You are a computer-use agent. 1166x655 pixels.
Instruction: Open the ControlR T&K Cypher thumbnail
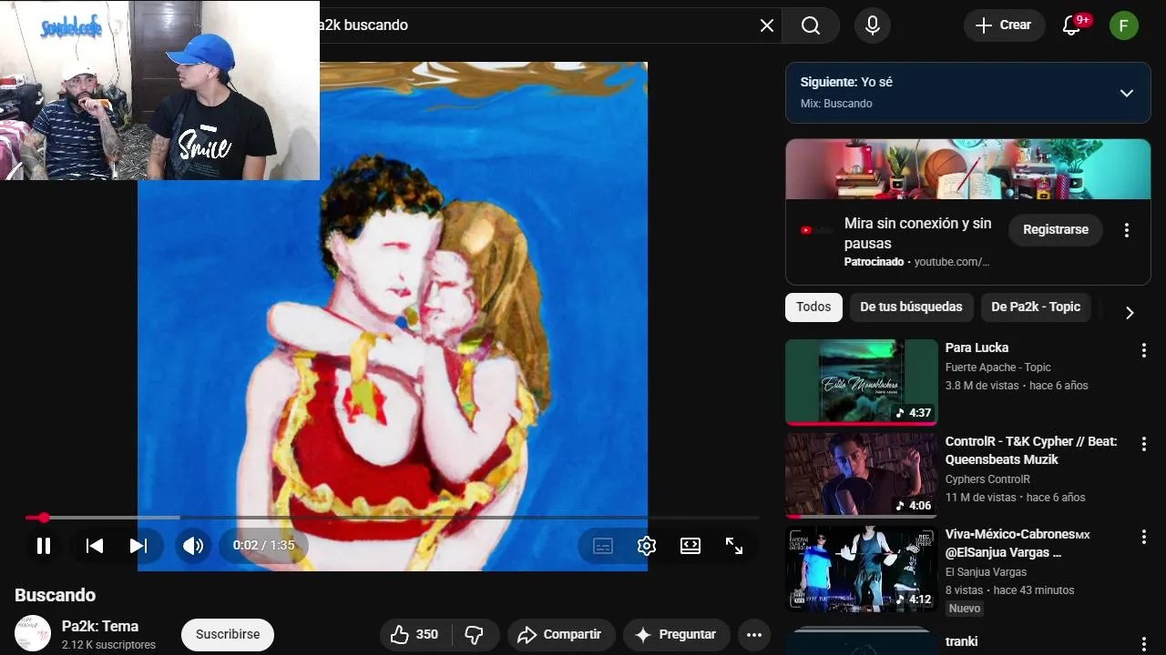[862, 475]
